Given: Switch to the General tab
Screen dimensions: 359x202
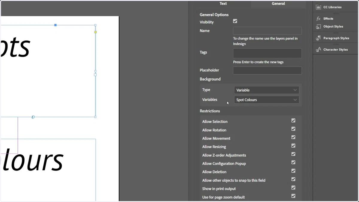Looking at the screenshot, I should point(278,4).
